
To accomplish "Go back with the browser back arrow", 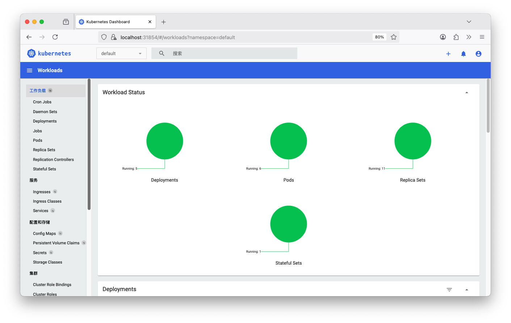I will pos(29,37).
